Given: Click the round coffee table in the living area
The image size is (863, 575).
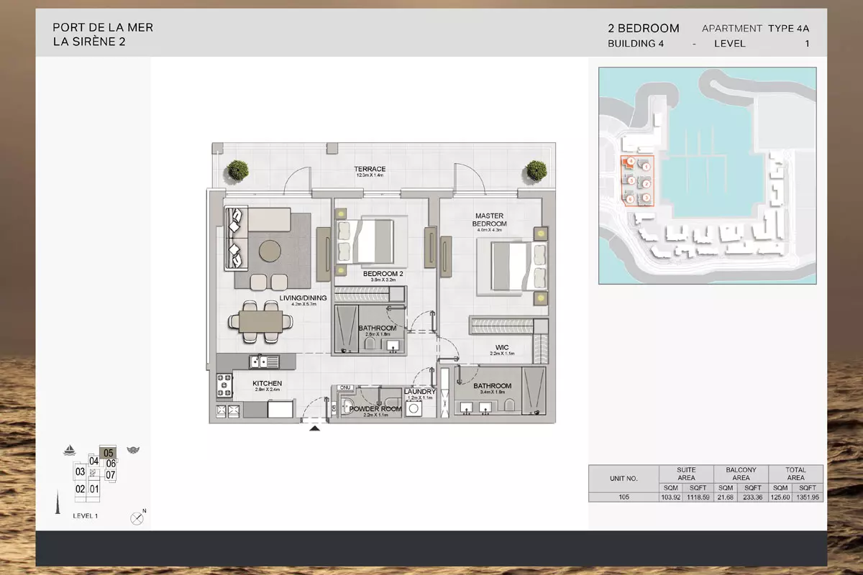Looking at the screenshot, I should [x=270, y=250].
